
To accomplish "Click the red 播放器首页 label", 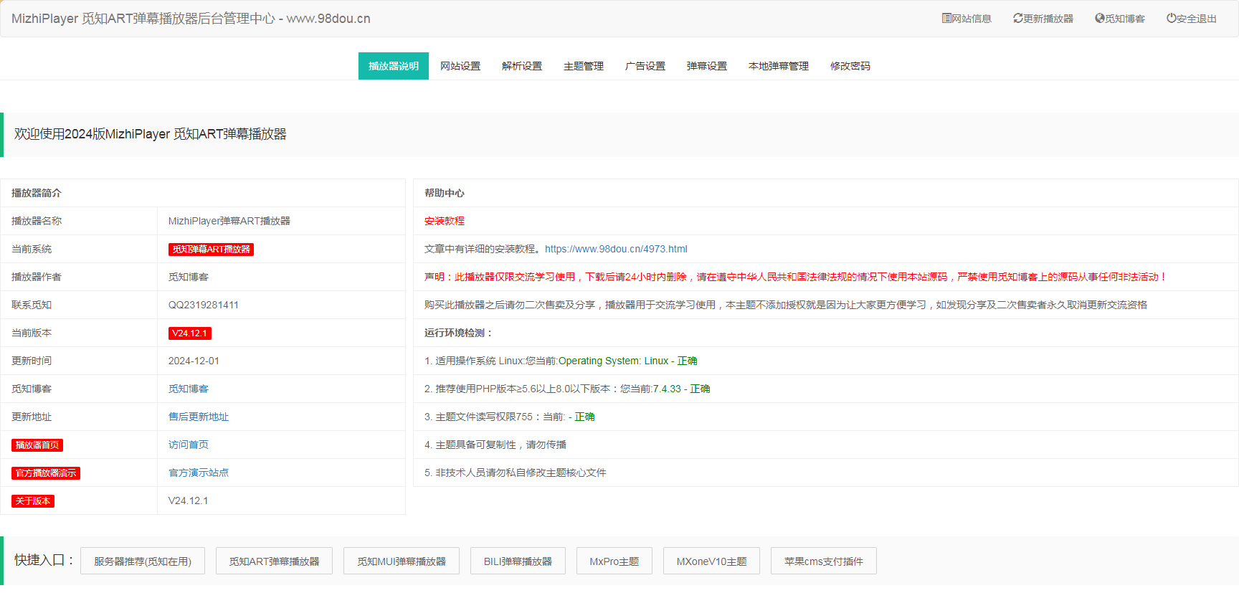I will [x=37, y=445].
